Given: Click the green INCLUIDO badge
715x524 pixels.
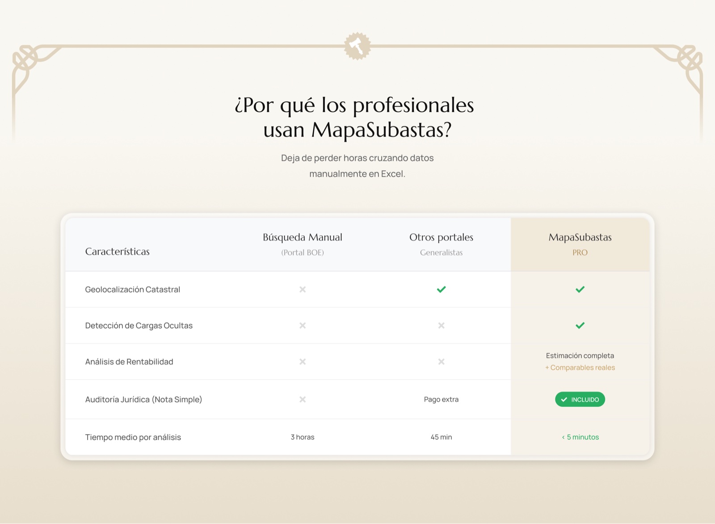Looking at the screenshot, I should [580, 399].
